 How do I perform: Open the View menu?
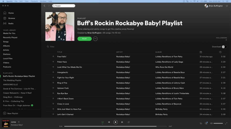coord(27,1)
